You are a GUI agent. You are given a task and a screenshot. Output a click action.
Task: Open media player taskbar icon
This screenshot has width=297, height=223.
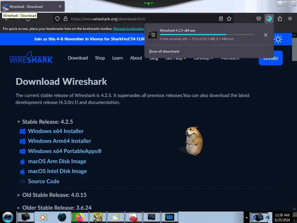(x=43, y=217)
